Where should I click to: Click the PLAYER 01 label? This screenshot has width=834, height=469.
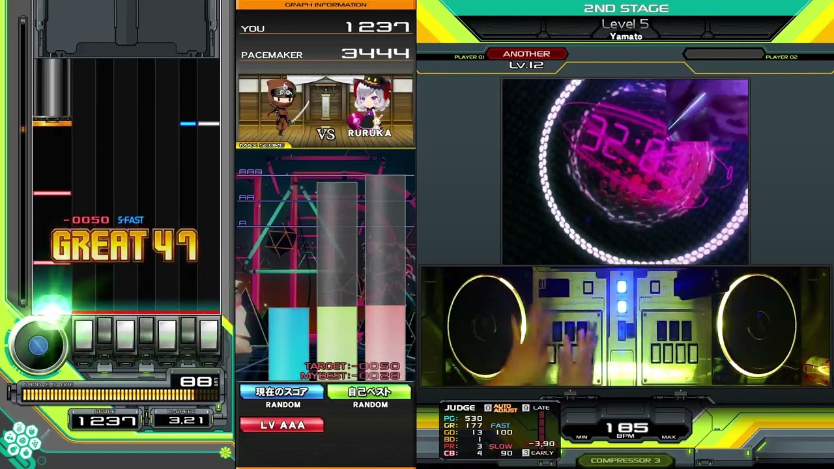[469, 57]
